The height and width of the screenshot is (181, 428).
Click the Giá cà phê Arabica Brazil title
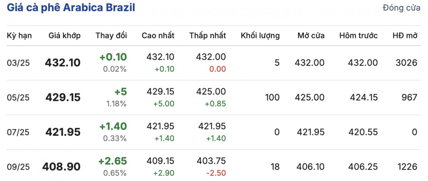[71, 8]
